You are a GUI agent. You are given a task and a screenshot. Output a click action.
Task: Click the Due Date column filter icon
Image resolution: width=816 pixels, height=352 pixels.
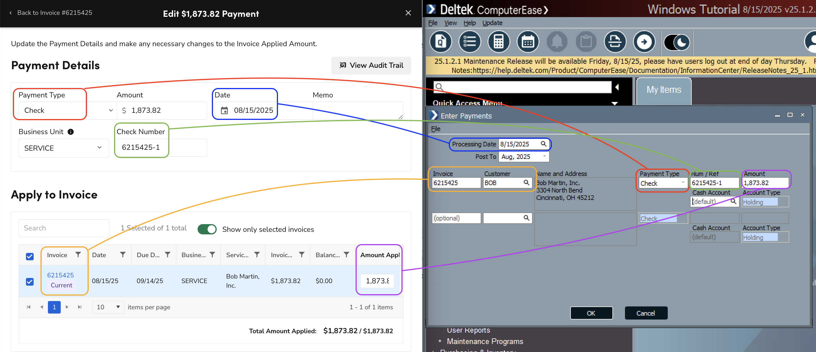point(168,255)
